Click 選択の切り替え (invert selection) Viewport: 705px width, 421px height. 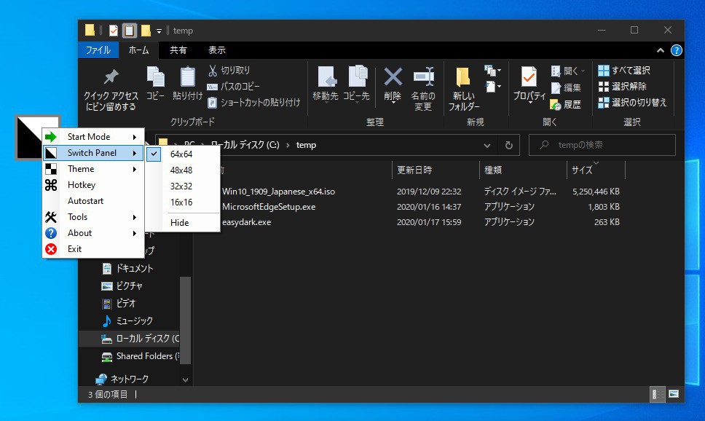pyautogui.click(x=632, y=103)
